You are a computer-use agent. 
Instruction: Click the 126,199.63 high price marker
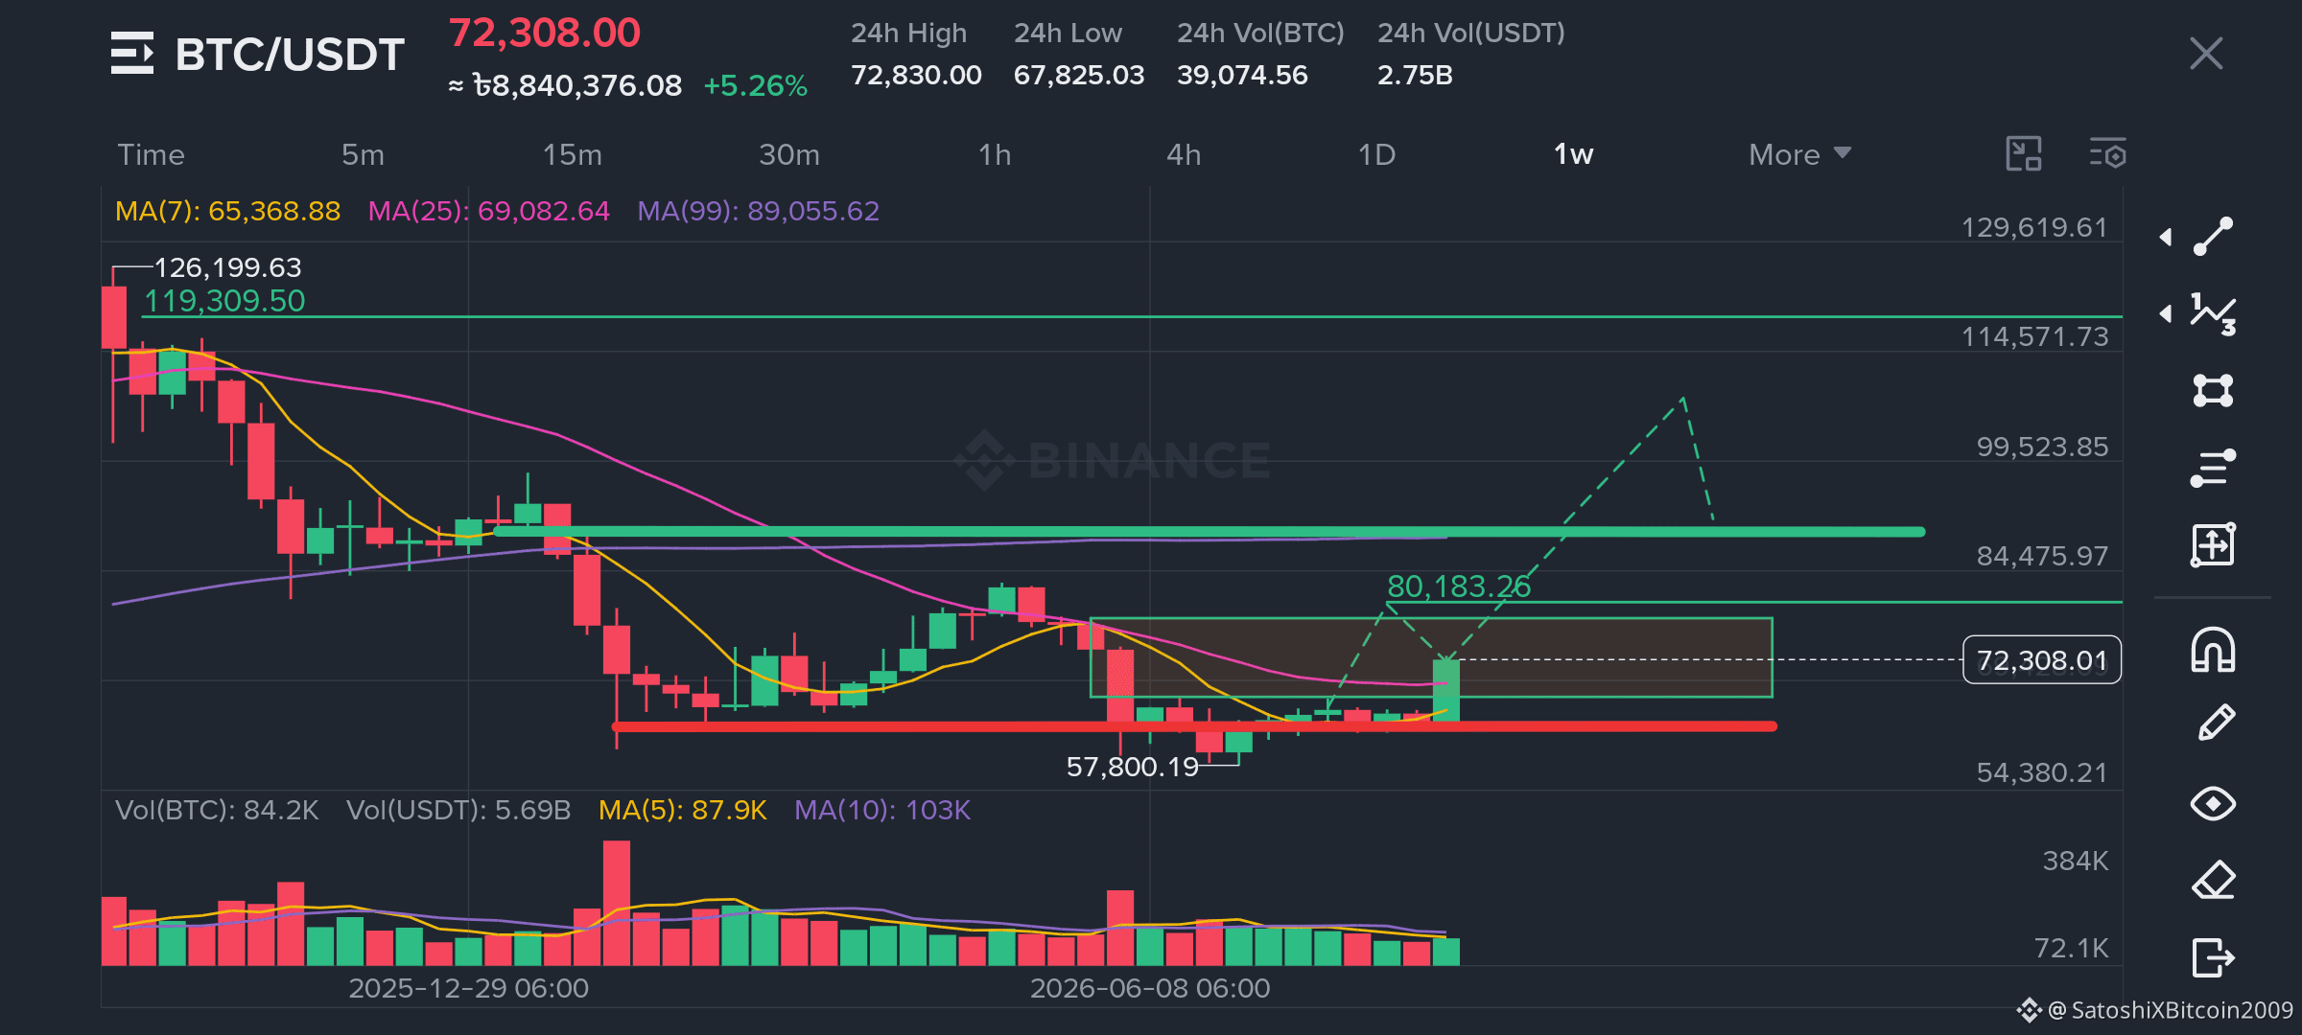[x=227, y=267]
